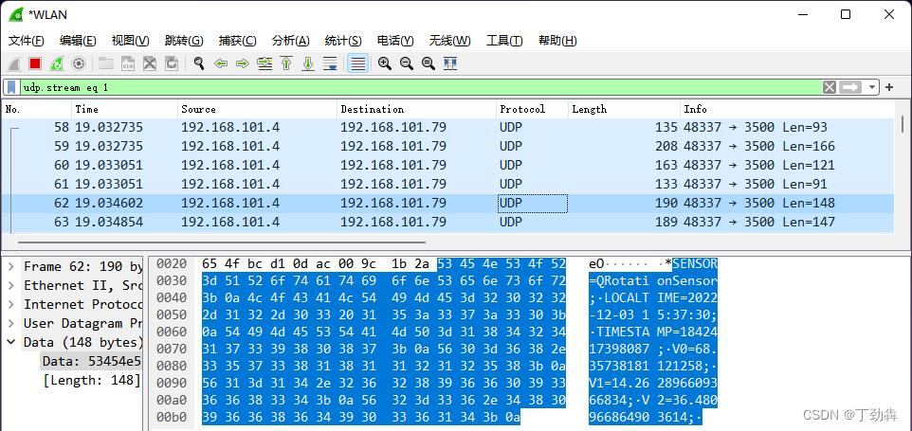Reset text to normal size
Image resolution: width=912 pixels, height=431 pixels.
[429, 63]
